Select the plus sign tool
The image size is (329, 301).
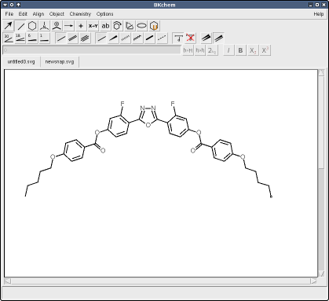click(x=81, y=26)
